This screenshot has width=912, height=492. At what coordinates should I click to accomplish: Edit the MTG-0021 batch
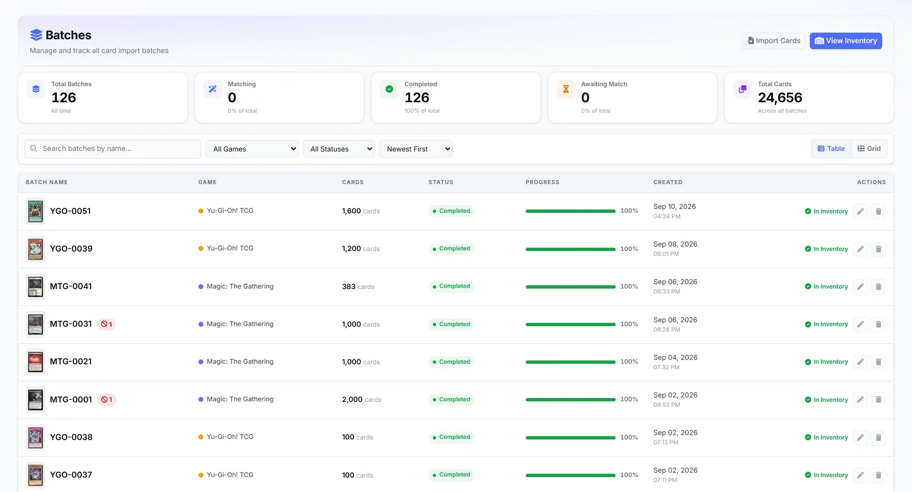[861, 362]
